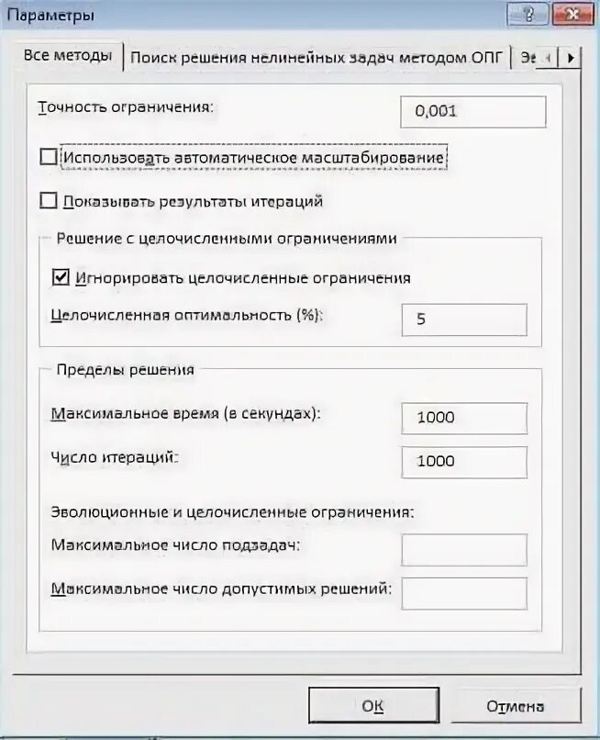The width and height of the screenshot is (600, 740).
Task: Click the OK button
Action: click(x=373, y=705)
